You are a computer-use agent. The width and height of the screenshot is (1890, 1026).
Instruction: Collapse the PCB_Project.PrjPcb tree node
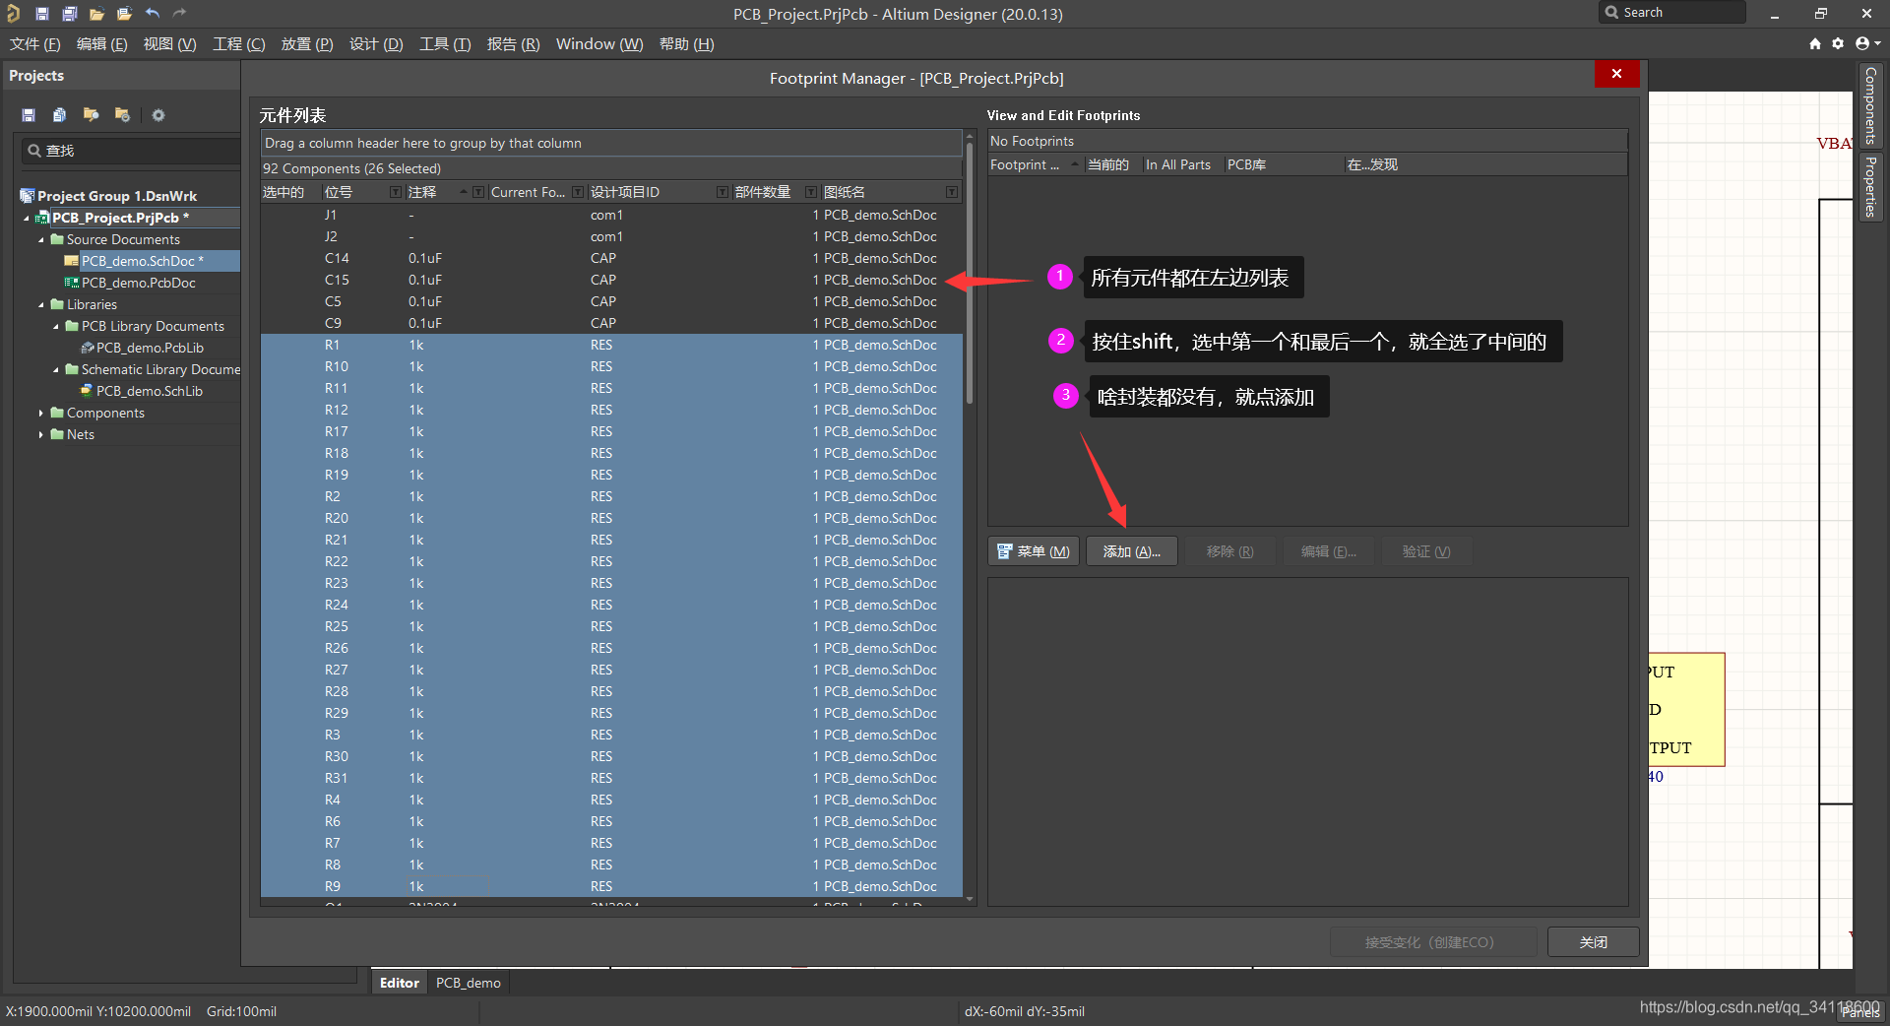click(x=27, y=219)
